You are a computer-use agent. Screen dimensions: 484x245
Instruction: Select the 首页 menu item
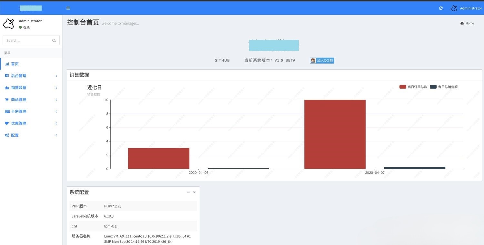coord(15,64)
